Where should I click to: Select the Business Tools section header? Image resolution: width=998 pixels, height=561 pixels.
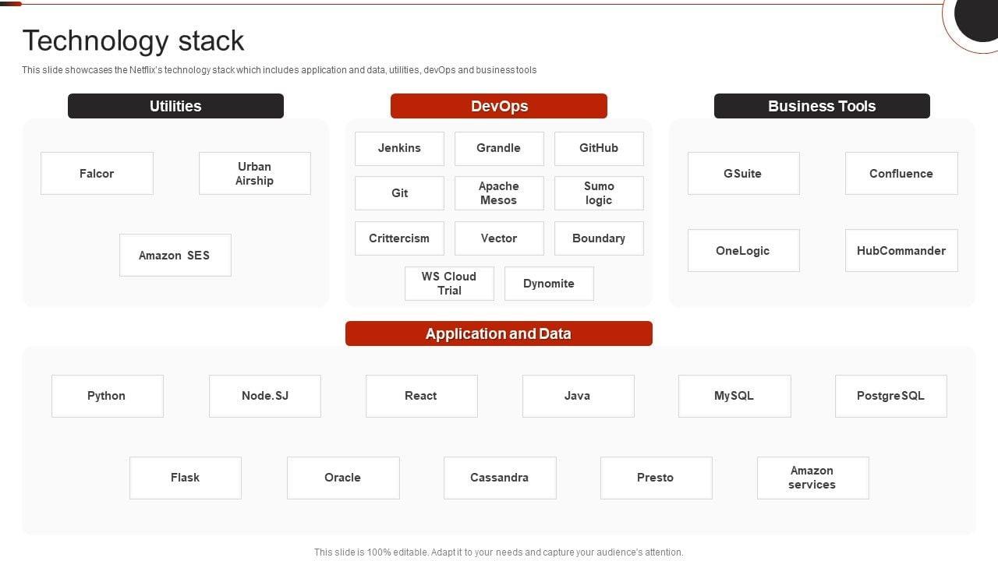pyautogui.click(x=822, y=106)
